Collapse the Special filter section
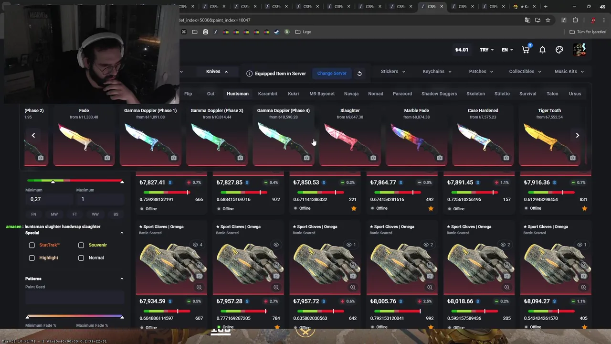The width and height of the screenshot is (611, 344). click(x=122, y=233)
